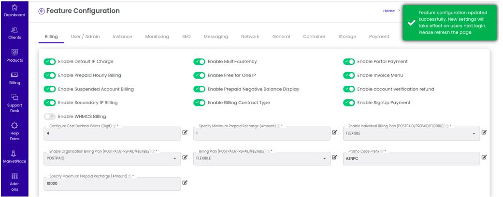Click help icon for Individual Billing Plan
Image resolution: width=503 pixels, height=197 pixels.
coord(447,126)
